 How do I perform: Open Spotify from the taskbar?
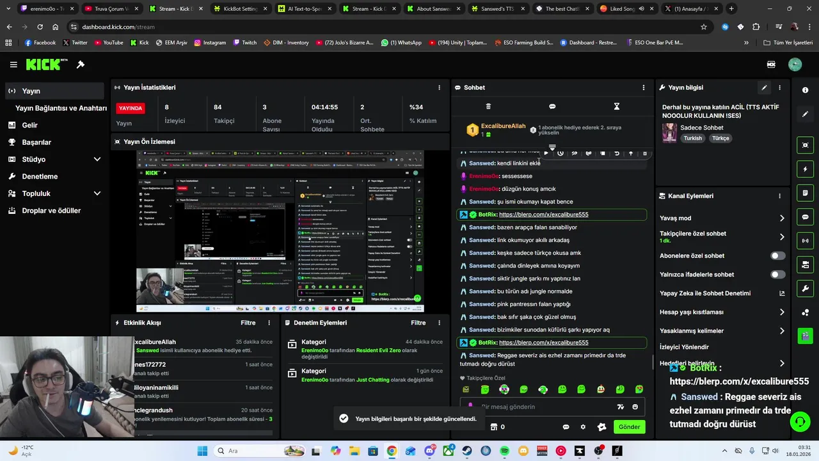[504, 451]
